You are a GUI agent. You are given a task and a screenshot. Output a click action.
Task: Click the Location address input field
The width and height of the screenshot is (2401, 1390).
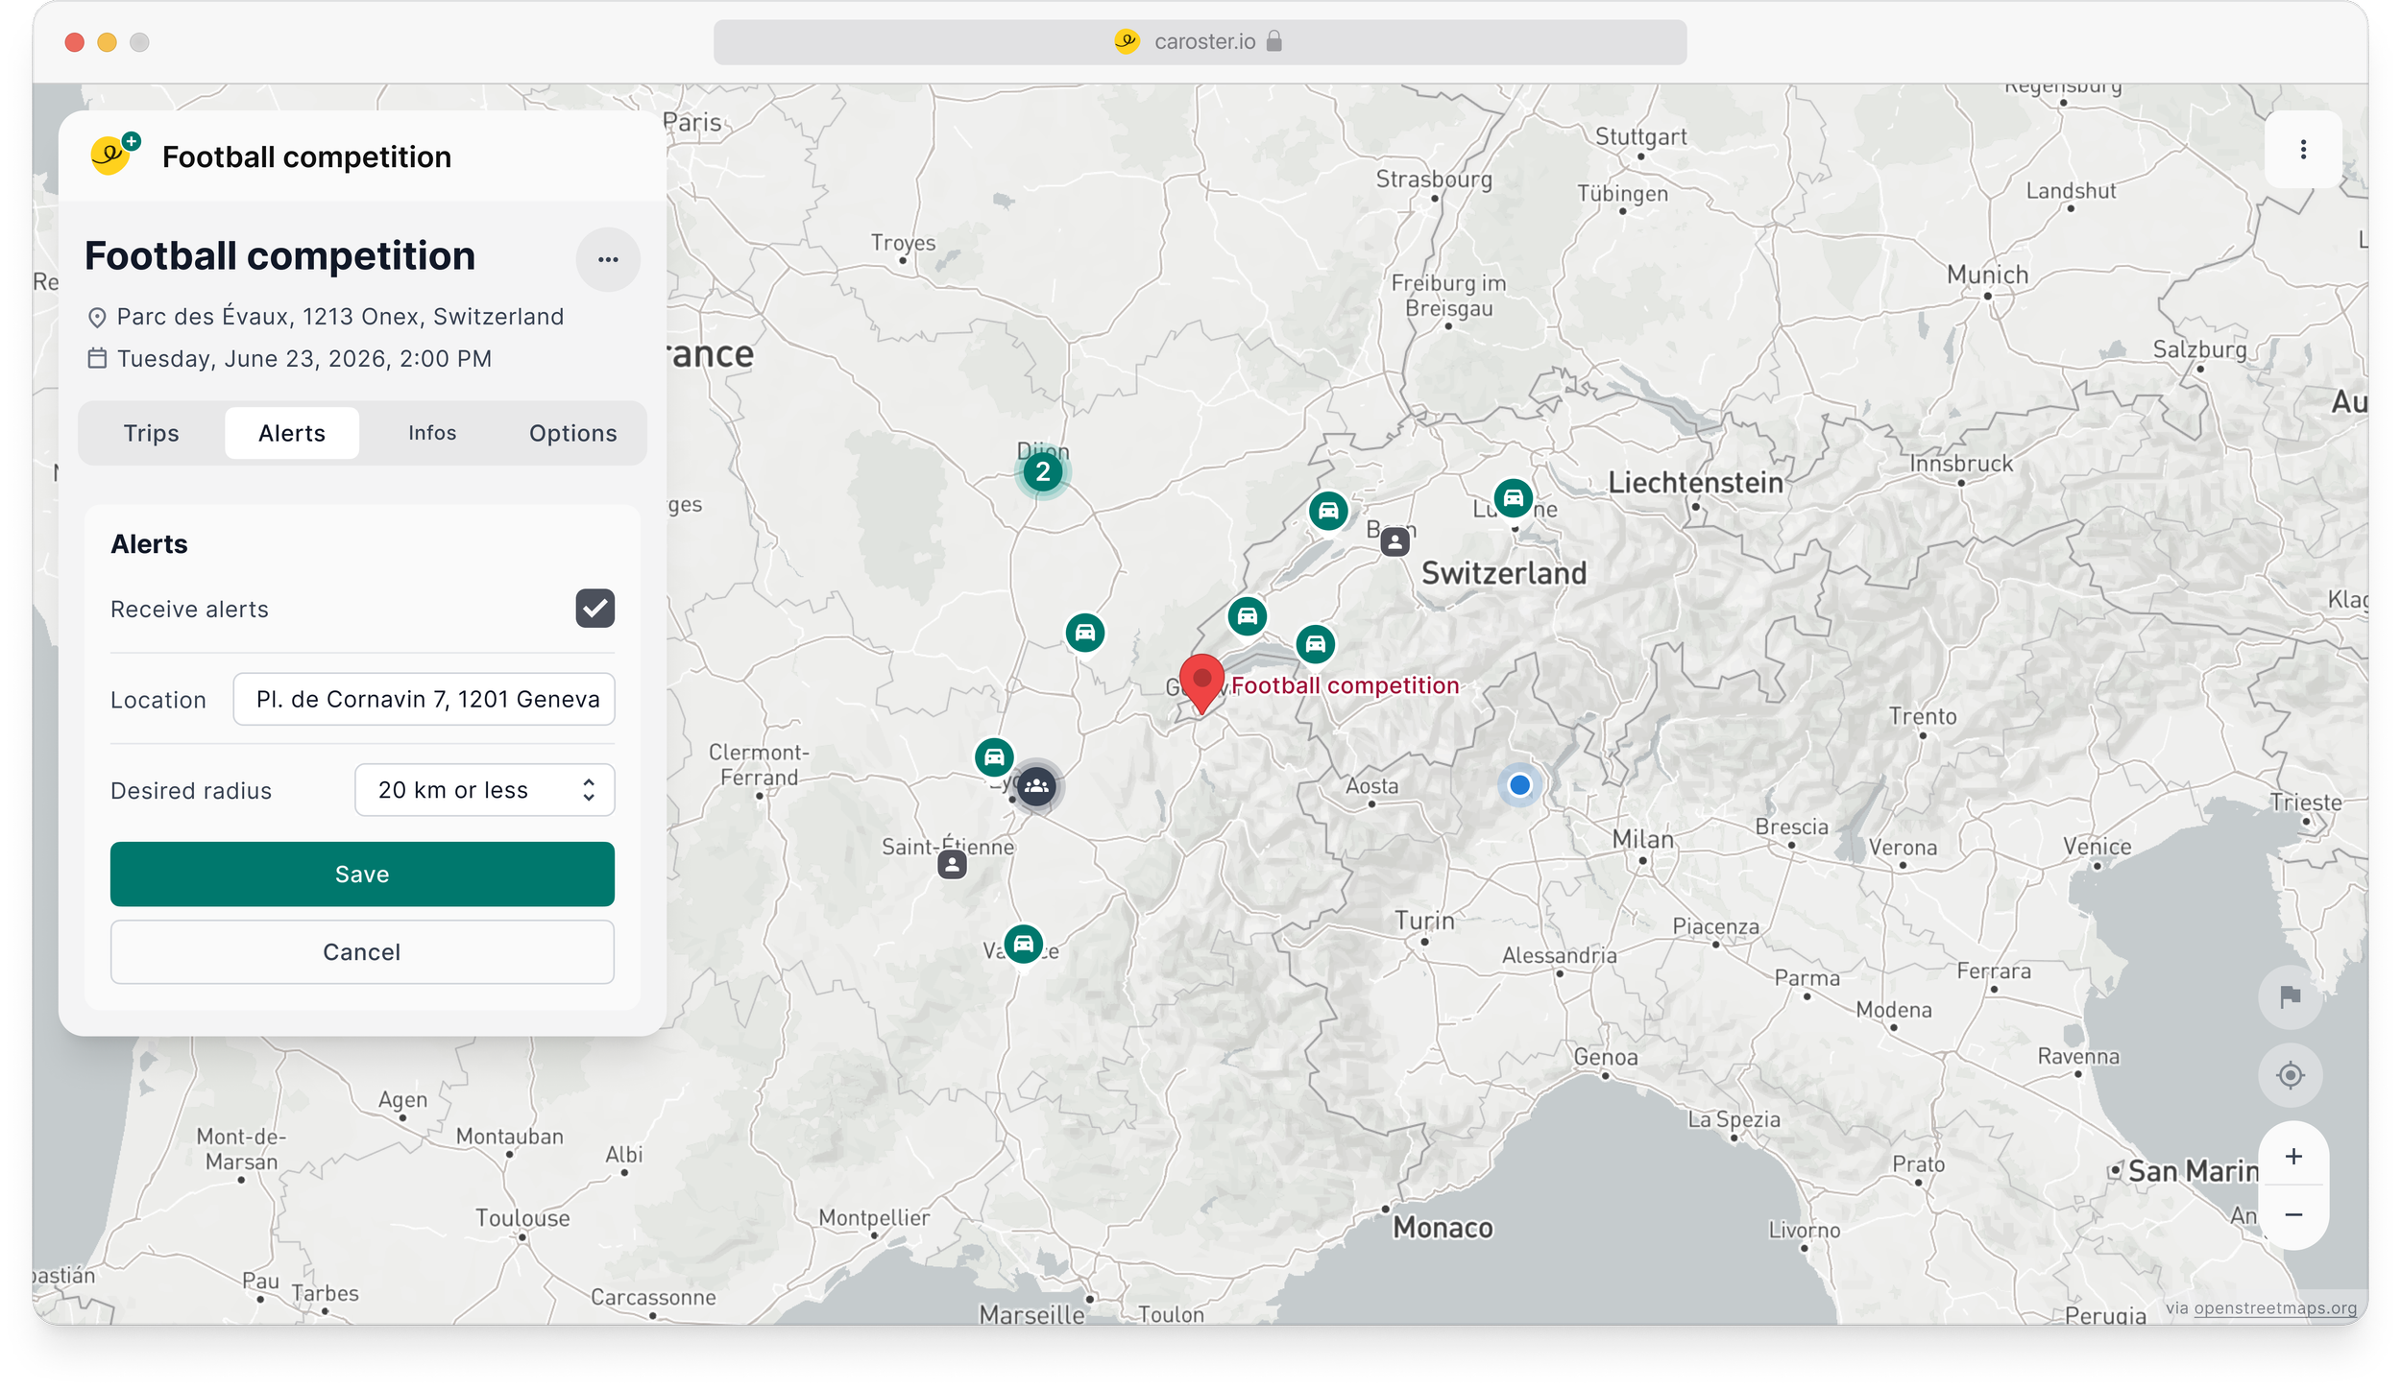[x=424, y=699]
